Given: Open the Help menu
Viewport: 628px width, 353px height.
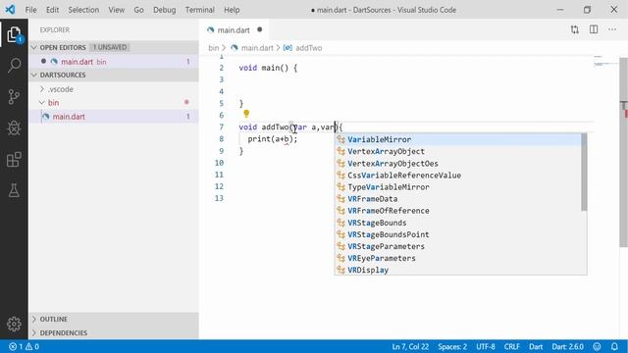Looking at the screenshot, I should 232,10.
